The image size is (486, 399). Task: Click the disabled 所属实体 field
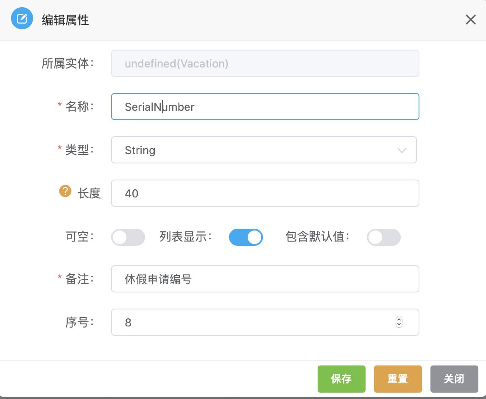(265, 64)
